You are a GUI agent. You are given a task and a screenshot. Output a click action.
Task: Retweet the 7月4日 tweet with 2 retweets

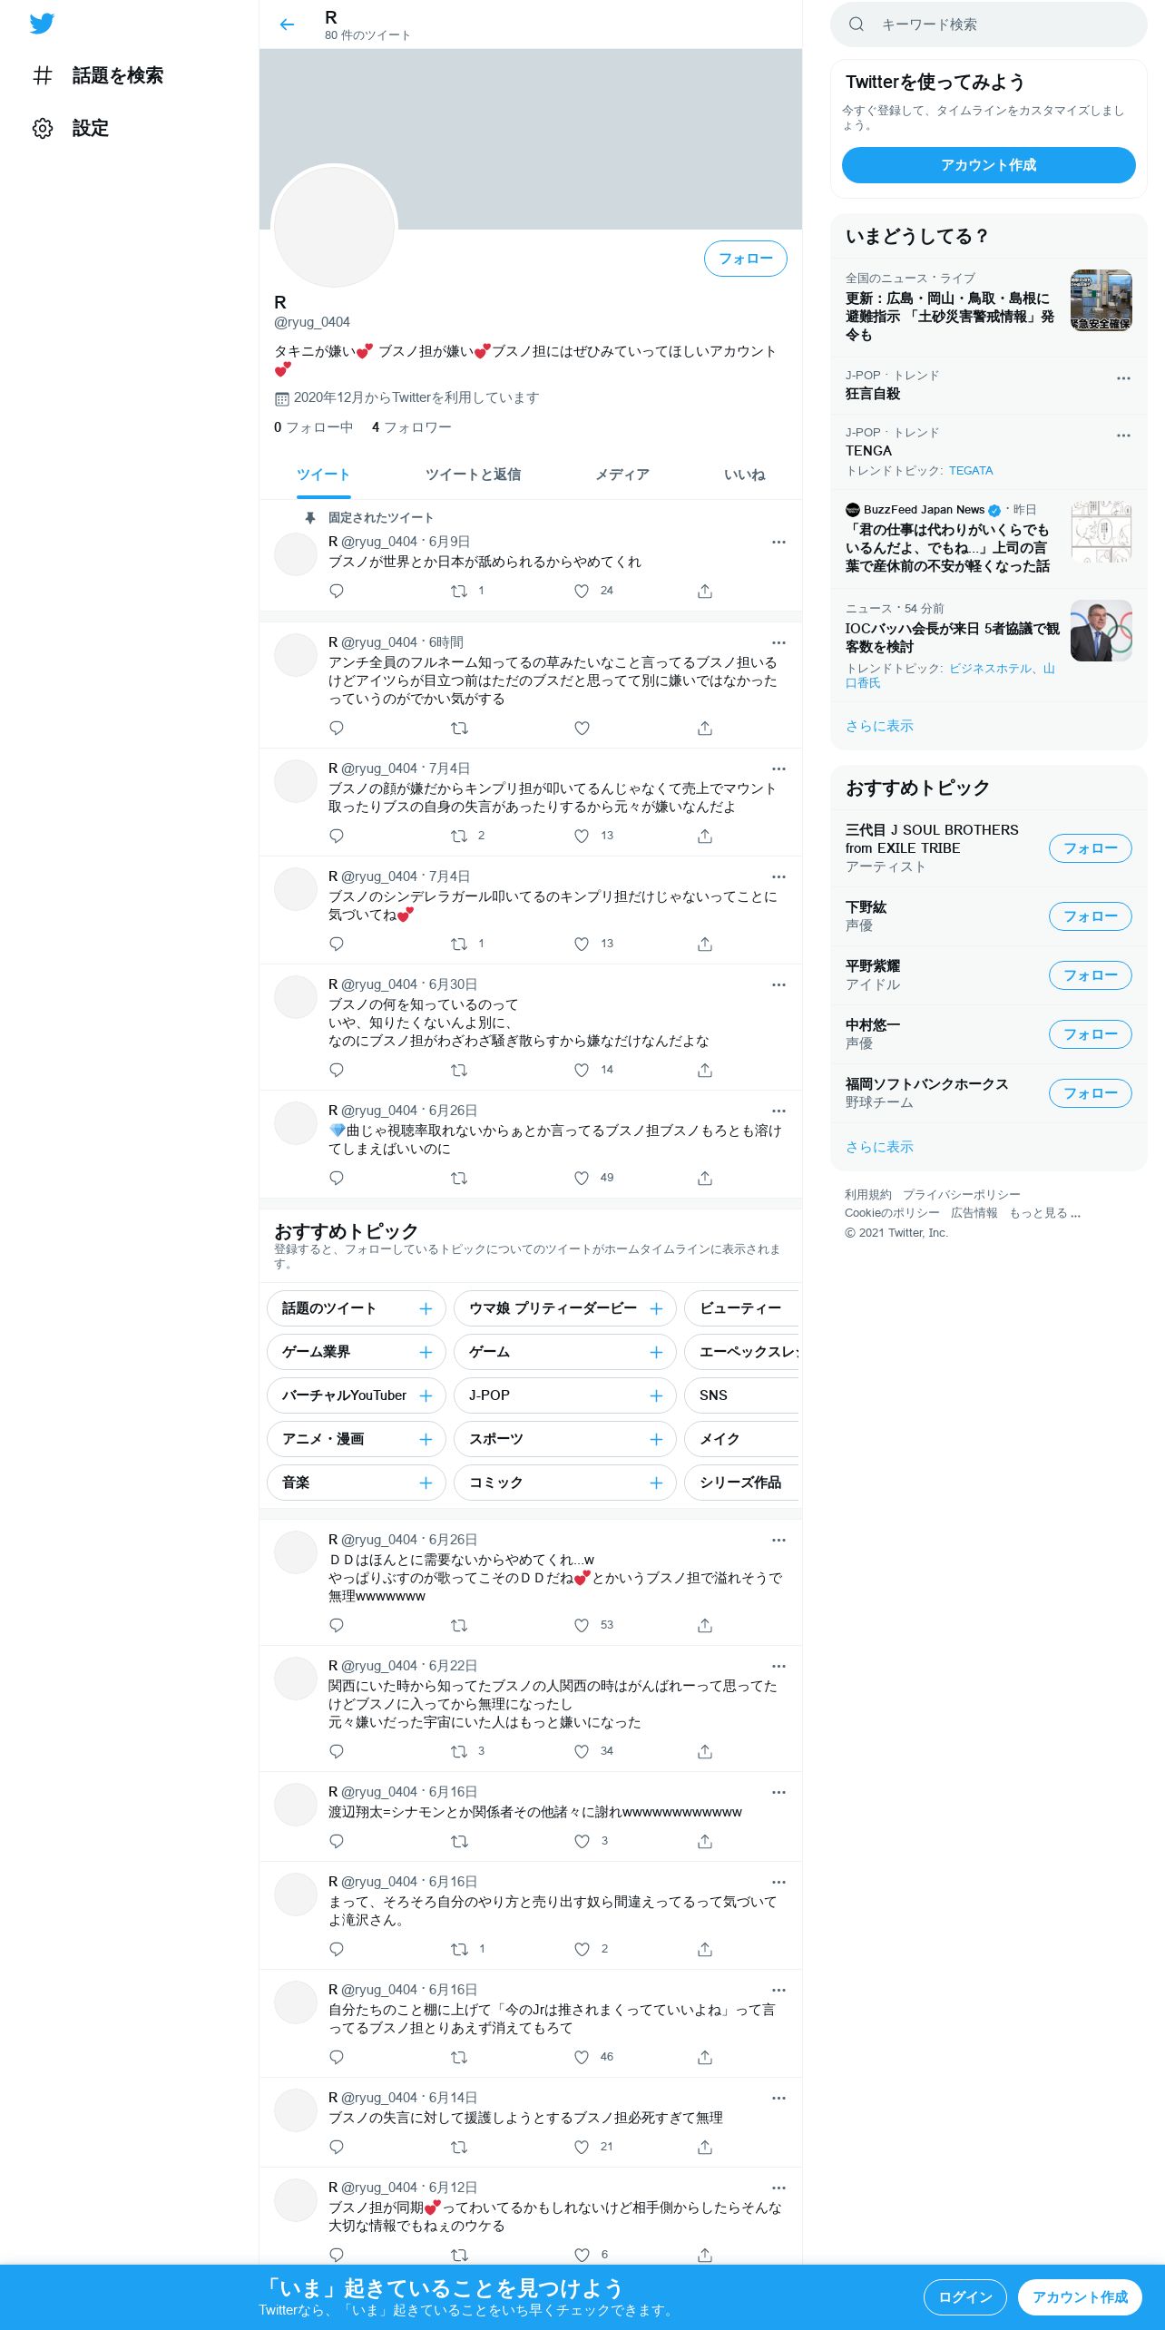(459, 836)
